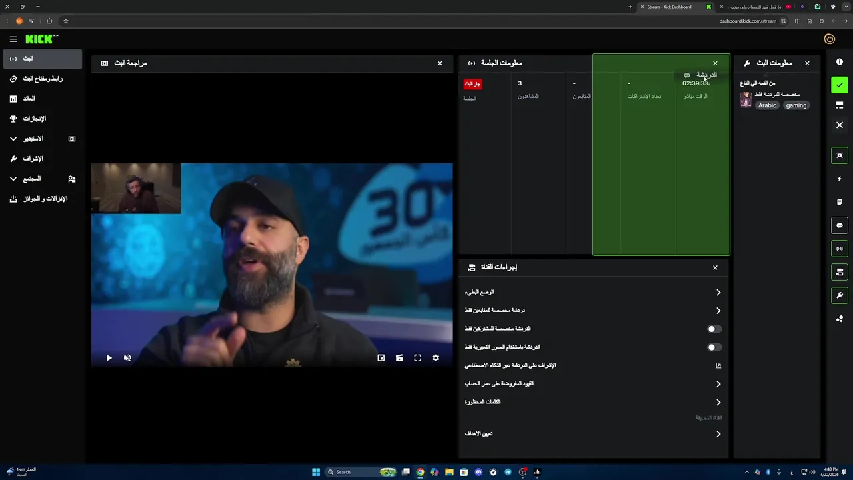Click the document note sidebar icon
Image resolution: width=853 pixels, height=480 pixels.
[840, 202]
